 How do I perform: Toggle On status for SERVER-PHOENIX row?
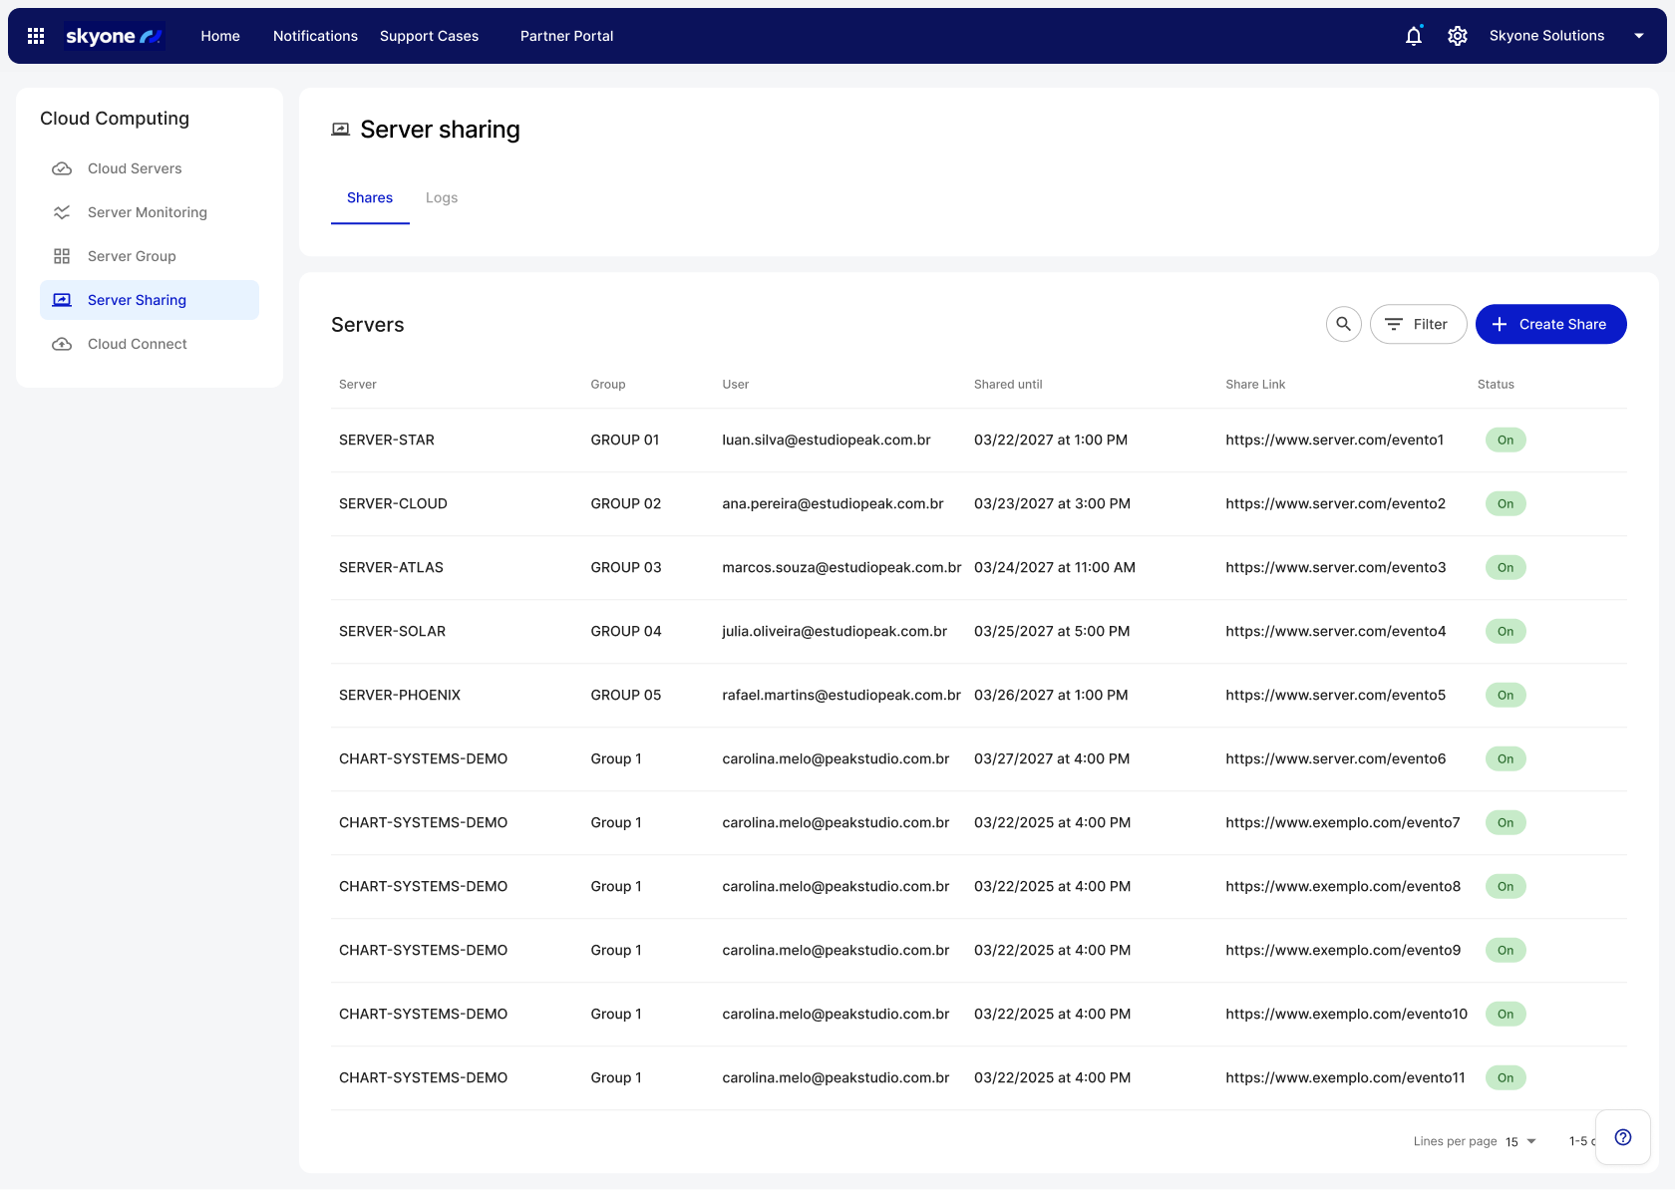1505,695
